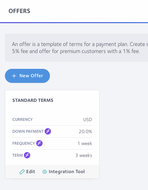Image resolution: width=148 pixels, height=190 pixels.
Task: Click the New Offer button
Action: (27, 76)
